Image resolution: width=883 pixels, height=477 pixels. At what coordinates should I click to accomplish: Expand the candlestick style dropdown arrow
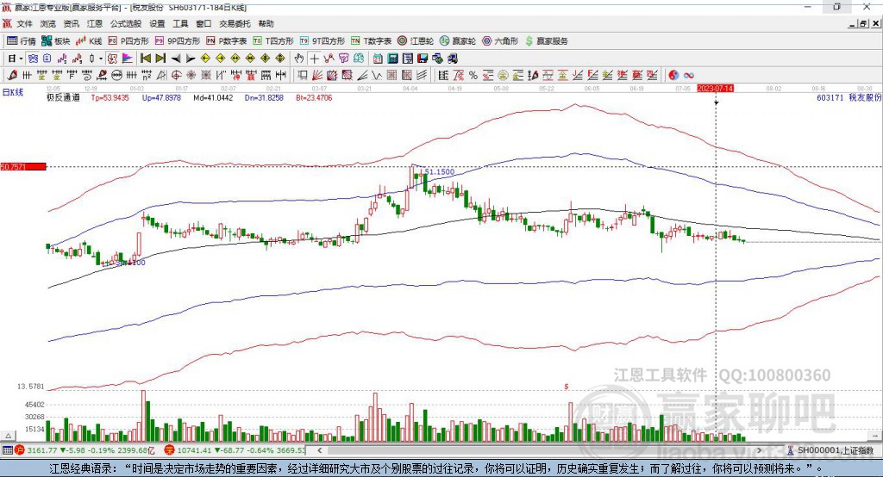pyautogui.click(x=101, y=59)
